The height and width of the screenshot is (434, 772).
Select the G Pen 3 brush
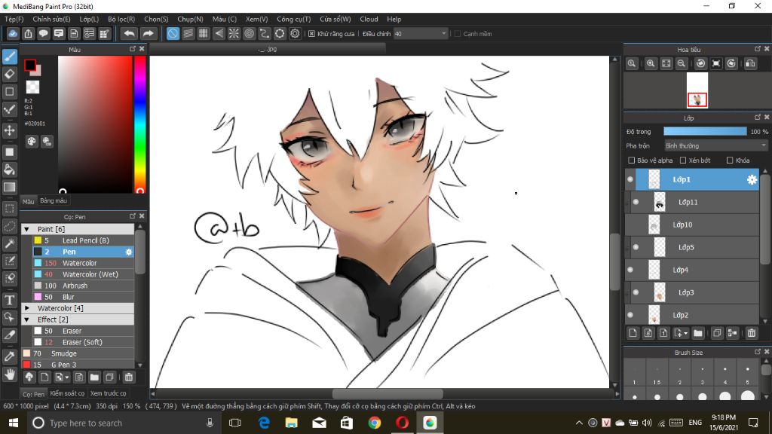point(78,365)
